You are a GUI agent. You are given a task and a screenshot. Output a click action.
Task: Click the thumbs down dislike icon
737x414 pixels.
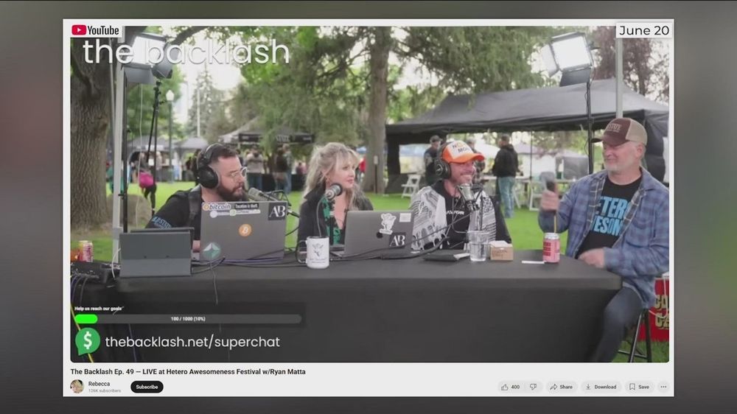[x=533, y=387]
